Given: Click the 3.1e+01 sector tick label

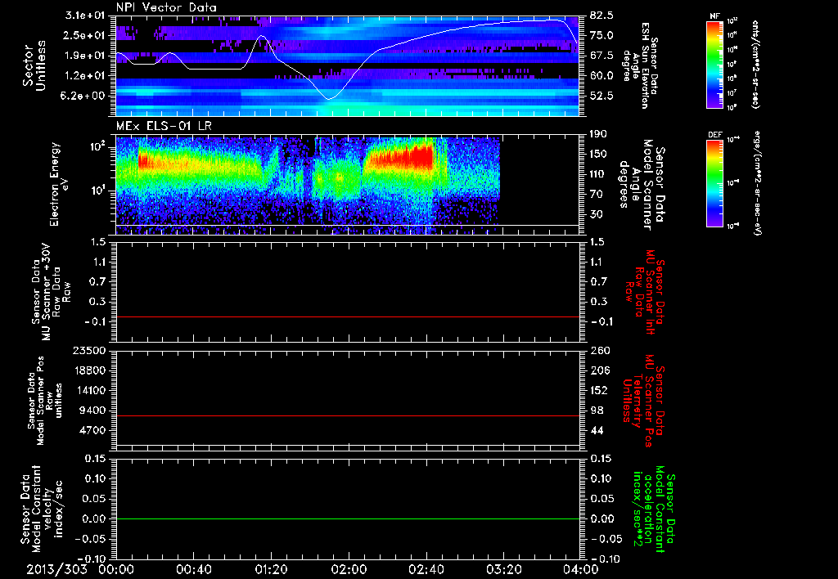Looking at the screenshot, I should 85,16.
